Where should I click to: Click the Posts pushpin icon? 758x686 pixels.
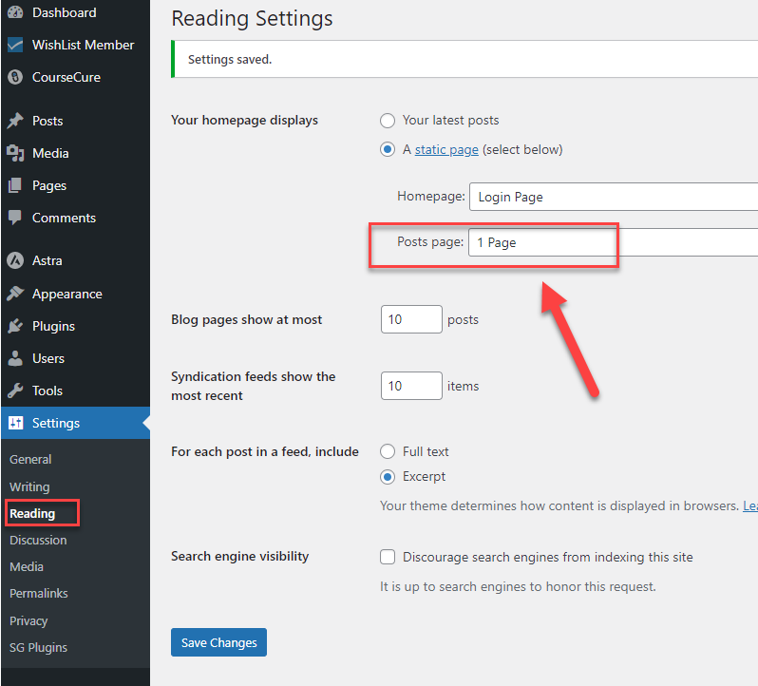[15, 121]
